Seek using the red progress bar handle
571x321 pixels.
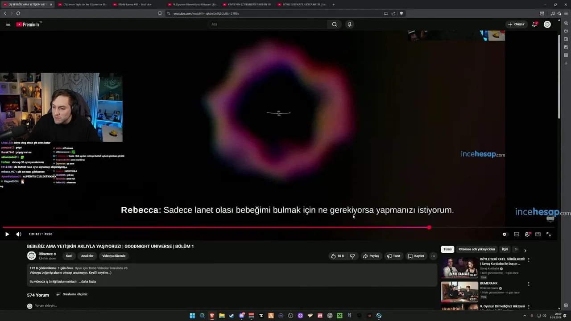click(429, 228)
